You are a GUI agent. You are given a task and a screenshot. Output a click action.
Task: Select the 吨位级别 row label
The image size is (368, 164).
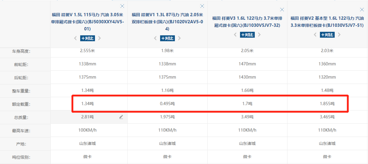coord(21,157)
